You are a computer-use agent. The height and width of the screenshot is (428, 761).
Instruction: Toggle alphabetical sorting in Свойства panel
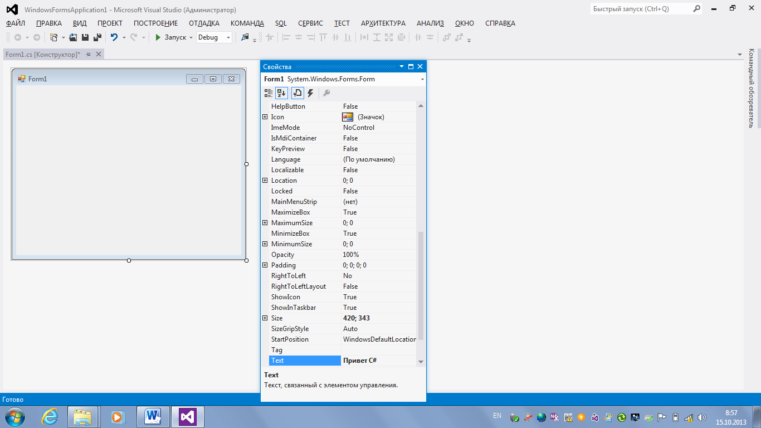tap(281, 93)
